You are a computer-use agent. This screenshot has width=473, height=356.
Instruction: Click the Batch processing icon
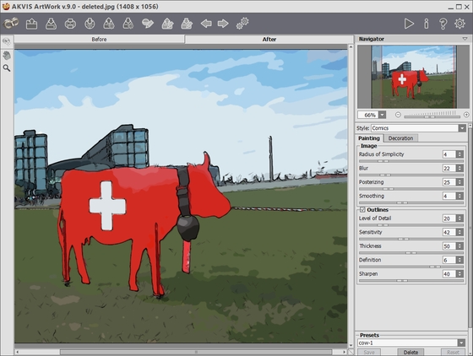[148, 24]
